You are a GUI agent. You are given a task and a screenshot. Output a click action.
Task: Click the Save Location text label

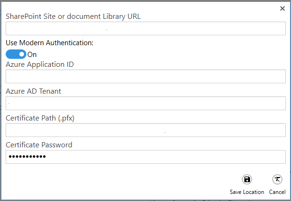click(247, 192)
